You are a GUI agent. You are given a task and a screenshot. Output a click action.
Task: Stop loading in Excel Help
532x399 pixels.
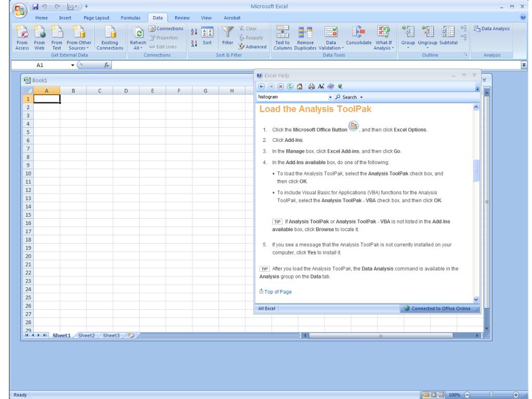coord(280,87)
